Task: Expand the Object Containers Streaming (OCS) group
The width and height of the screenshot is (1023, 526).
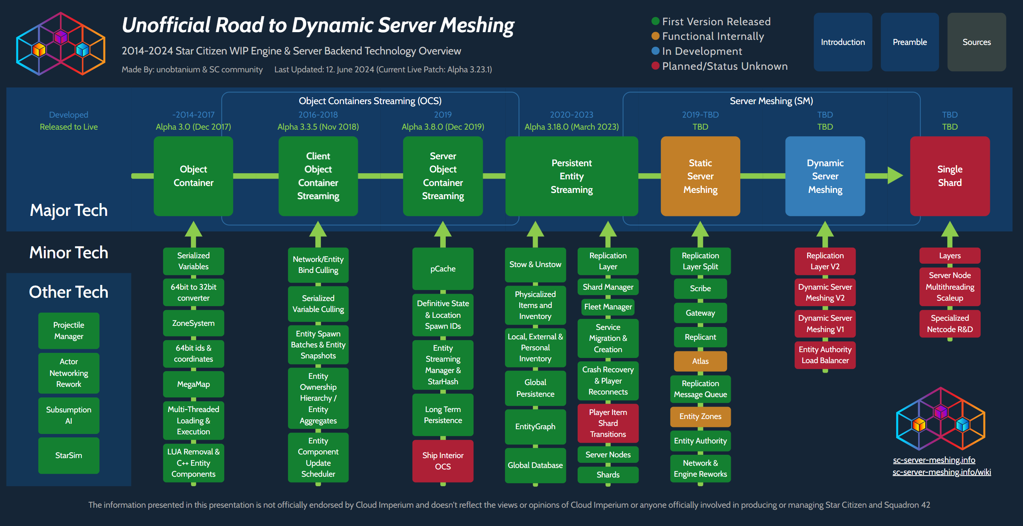Action: click(370, 101)
